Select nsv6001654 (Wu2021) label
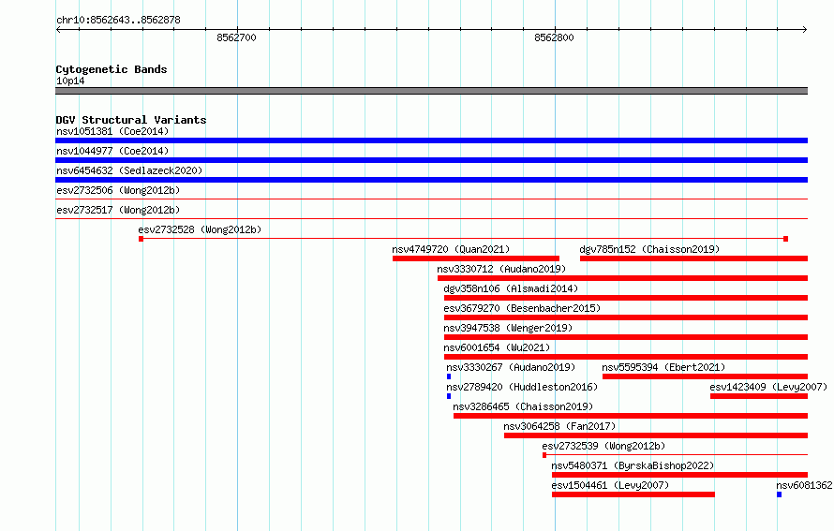The image size is (834, 531). 497,347
